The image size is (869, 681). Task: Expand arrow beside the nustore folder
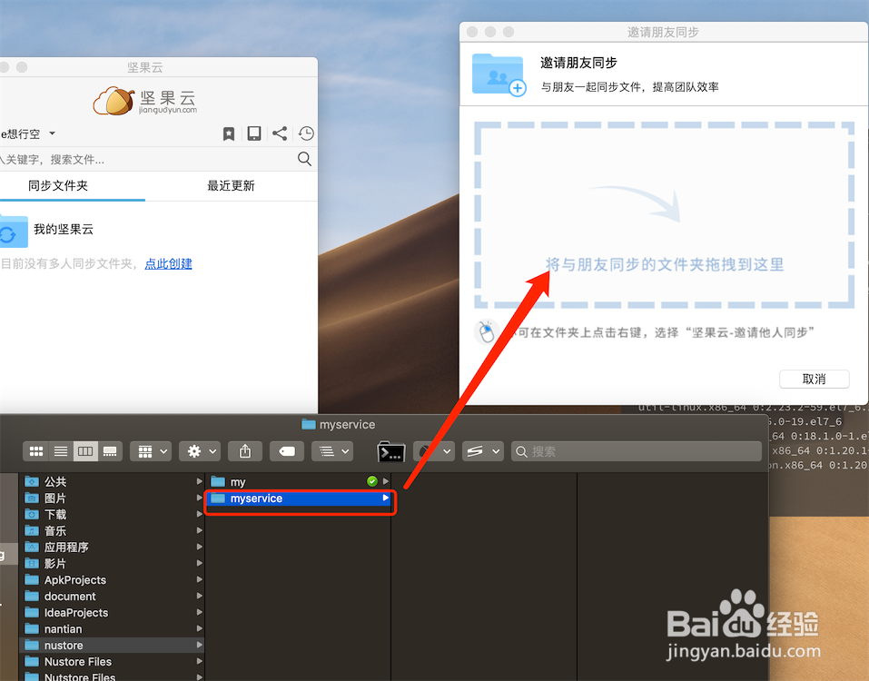coord(200,645)
